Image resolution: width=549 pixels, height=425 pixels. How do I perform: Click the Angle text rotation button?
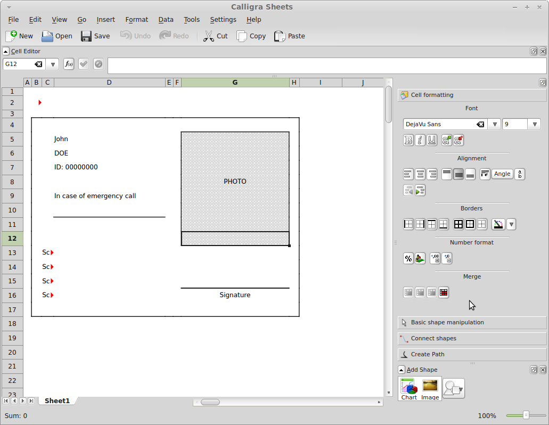(x=502, y=174)
